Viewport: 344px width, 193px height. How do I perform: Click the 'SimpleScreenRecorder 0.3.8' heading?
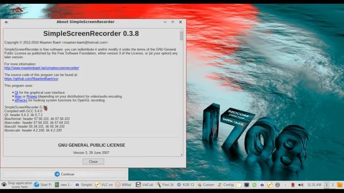point(91,33)
